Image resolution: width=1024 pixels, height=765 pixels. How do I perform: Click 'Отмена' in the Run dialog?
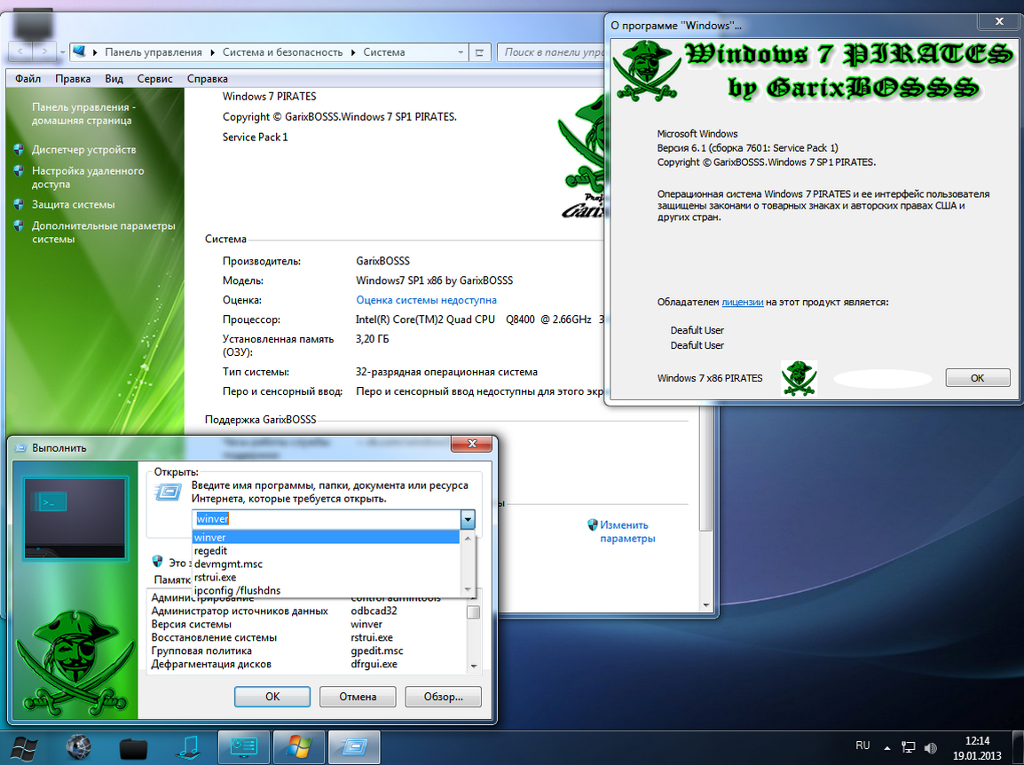click(x=358, y=697)
